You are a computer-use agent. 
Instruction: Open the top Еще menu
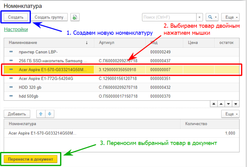point(230,17)
